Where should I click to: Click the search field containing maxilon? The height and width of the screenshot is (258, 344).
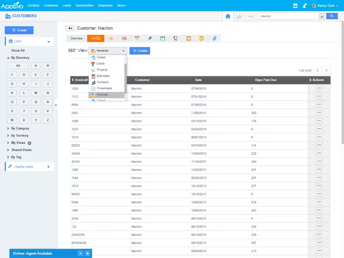(x=289, y=16)
